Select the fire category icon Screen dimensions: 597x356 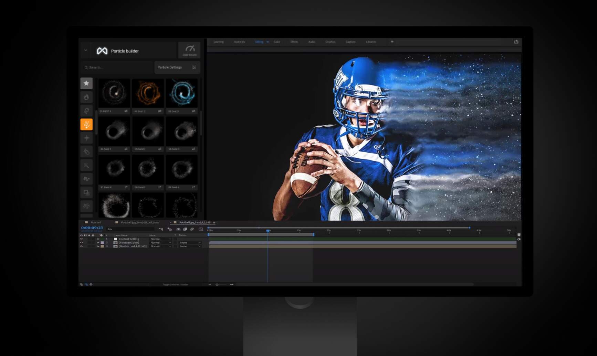[86, 97]
